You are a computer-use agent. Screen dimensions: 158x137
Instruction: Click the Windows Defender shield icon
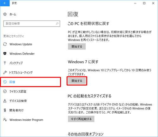click(5, 54)
